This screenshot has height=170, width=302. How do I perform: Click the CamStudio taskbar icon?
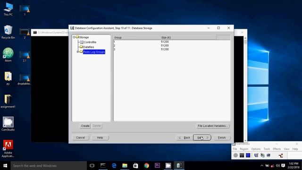[168, 166]
